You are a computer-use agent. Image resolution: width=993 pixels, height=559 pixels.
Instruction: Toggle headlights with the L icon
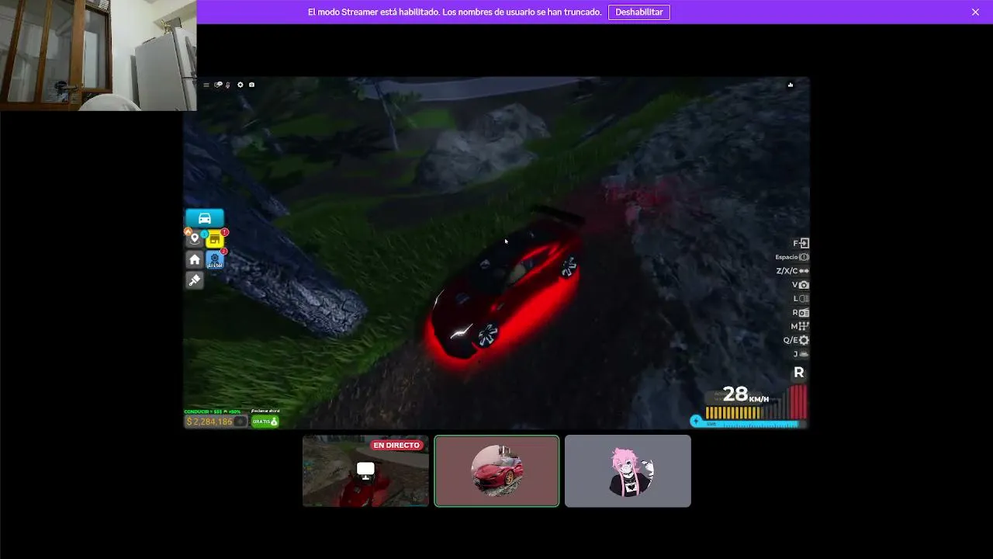coord(804,299)
